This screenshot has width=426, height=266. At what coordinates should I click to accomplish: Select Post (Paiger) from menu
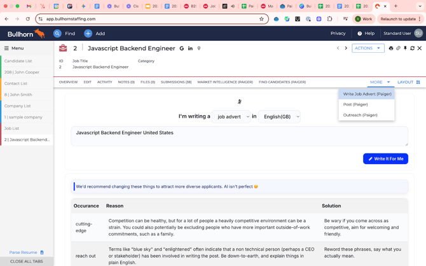point(355,104)
